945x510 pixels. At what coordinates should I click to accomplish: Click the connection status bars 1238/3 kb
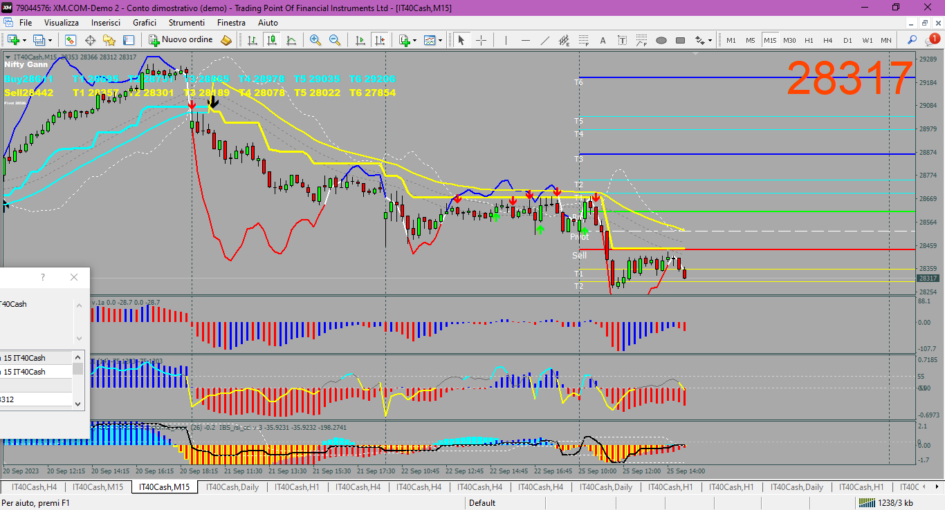click(x=886, y=503)
